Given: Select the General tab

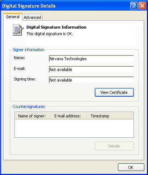Looking at the screenshot, I should pos(13,17).
